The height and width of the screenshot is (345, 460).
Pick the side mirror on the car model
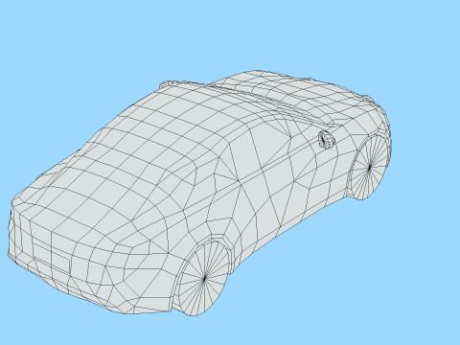click(x=326, y=140)
